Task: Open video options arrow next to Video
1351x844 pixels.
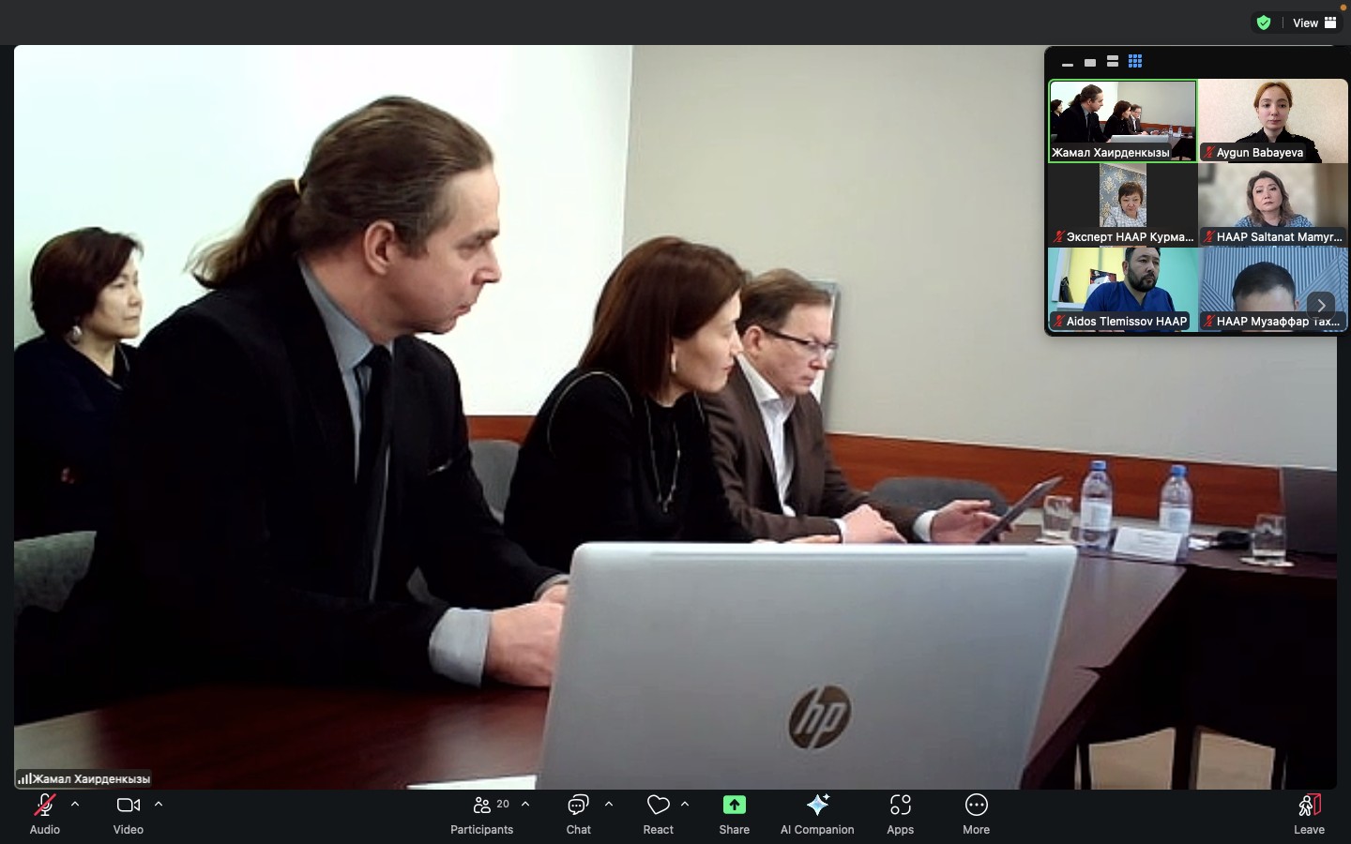Action: 159,805
